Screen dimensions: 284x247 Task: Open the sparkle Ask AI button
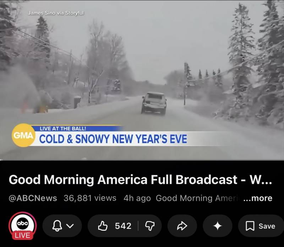coord(218,226)
